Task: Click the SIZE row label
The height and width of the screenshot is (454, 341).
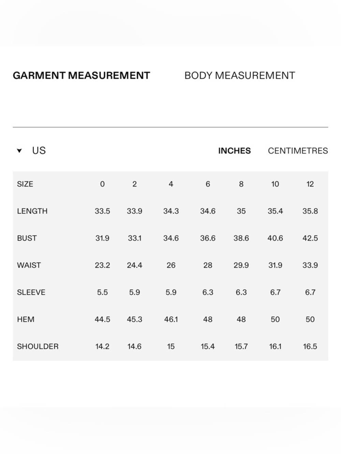Action: tap(25, 184)
